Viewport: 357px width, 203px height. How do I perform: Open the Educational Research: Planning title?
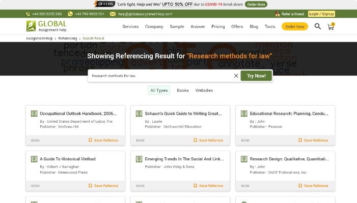289,113
